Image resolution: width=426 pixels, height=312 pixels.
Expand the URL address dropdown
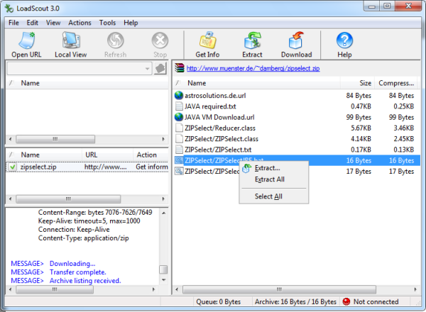pyautogui.click(x=147, y=69)
